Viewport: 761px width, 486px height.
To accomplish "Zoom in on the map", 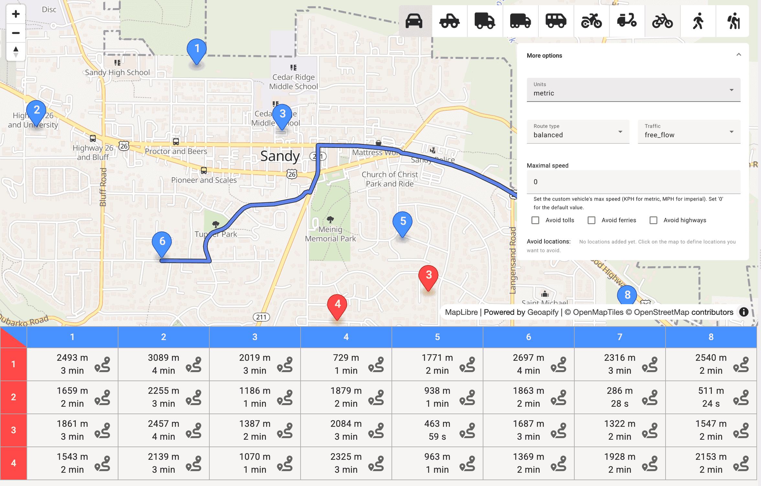I will click(x=16, y=14).
